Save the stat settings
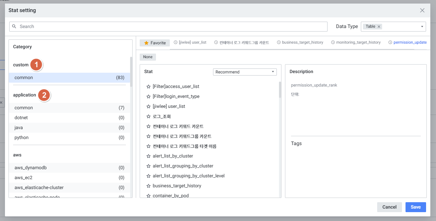Image resolution: width=436 pixels, height=221 pixels. (415, 207)
